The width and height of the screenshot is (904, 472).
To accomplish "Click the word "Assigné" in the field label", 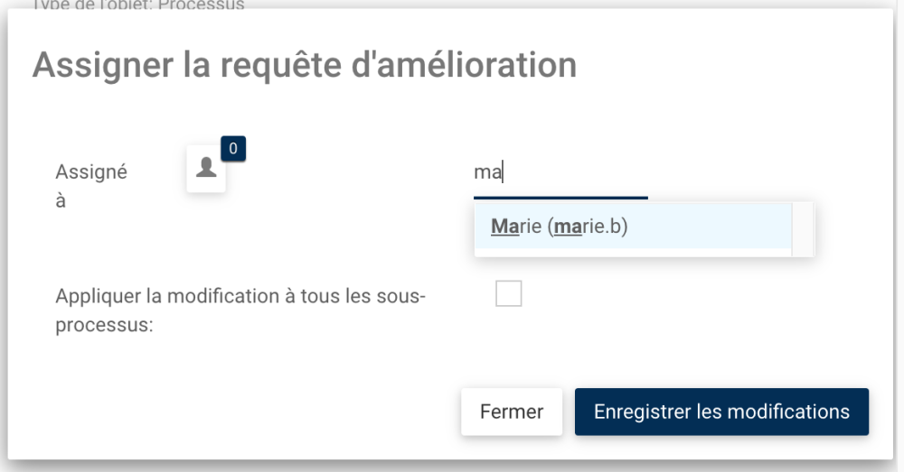I will tap(91, 172).
